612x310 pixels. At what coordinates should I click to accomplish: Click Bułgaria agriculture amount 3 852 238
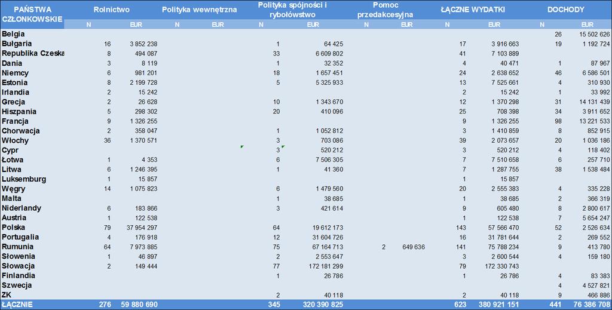[x=143, y=44]
